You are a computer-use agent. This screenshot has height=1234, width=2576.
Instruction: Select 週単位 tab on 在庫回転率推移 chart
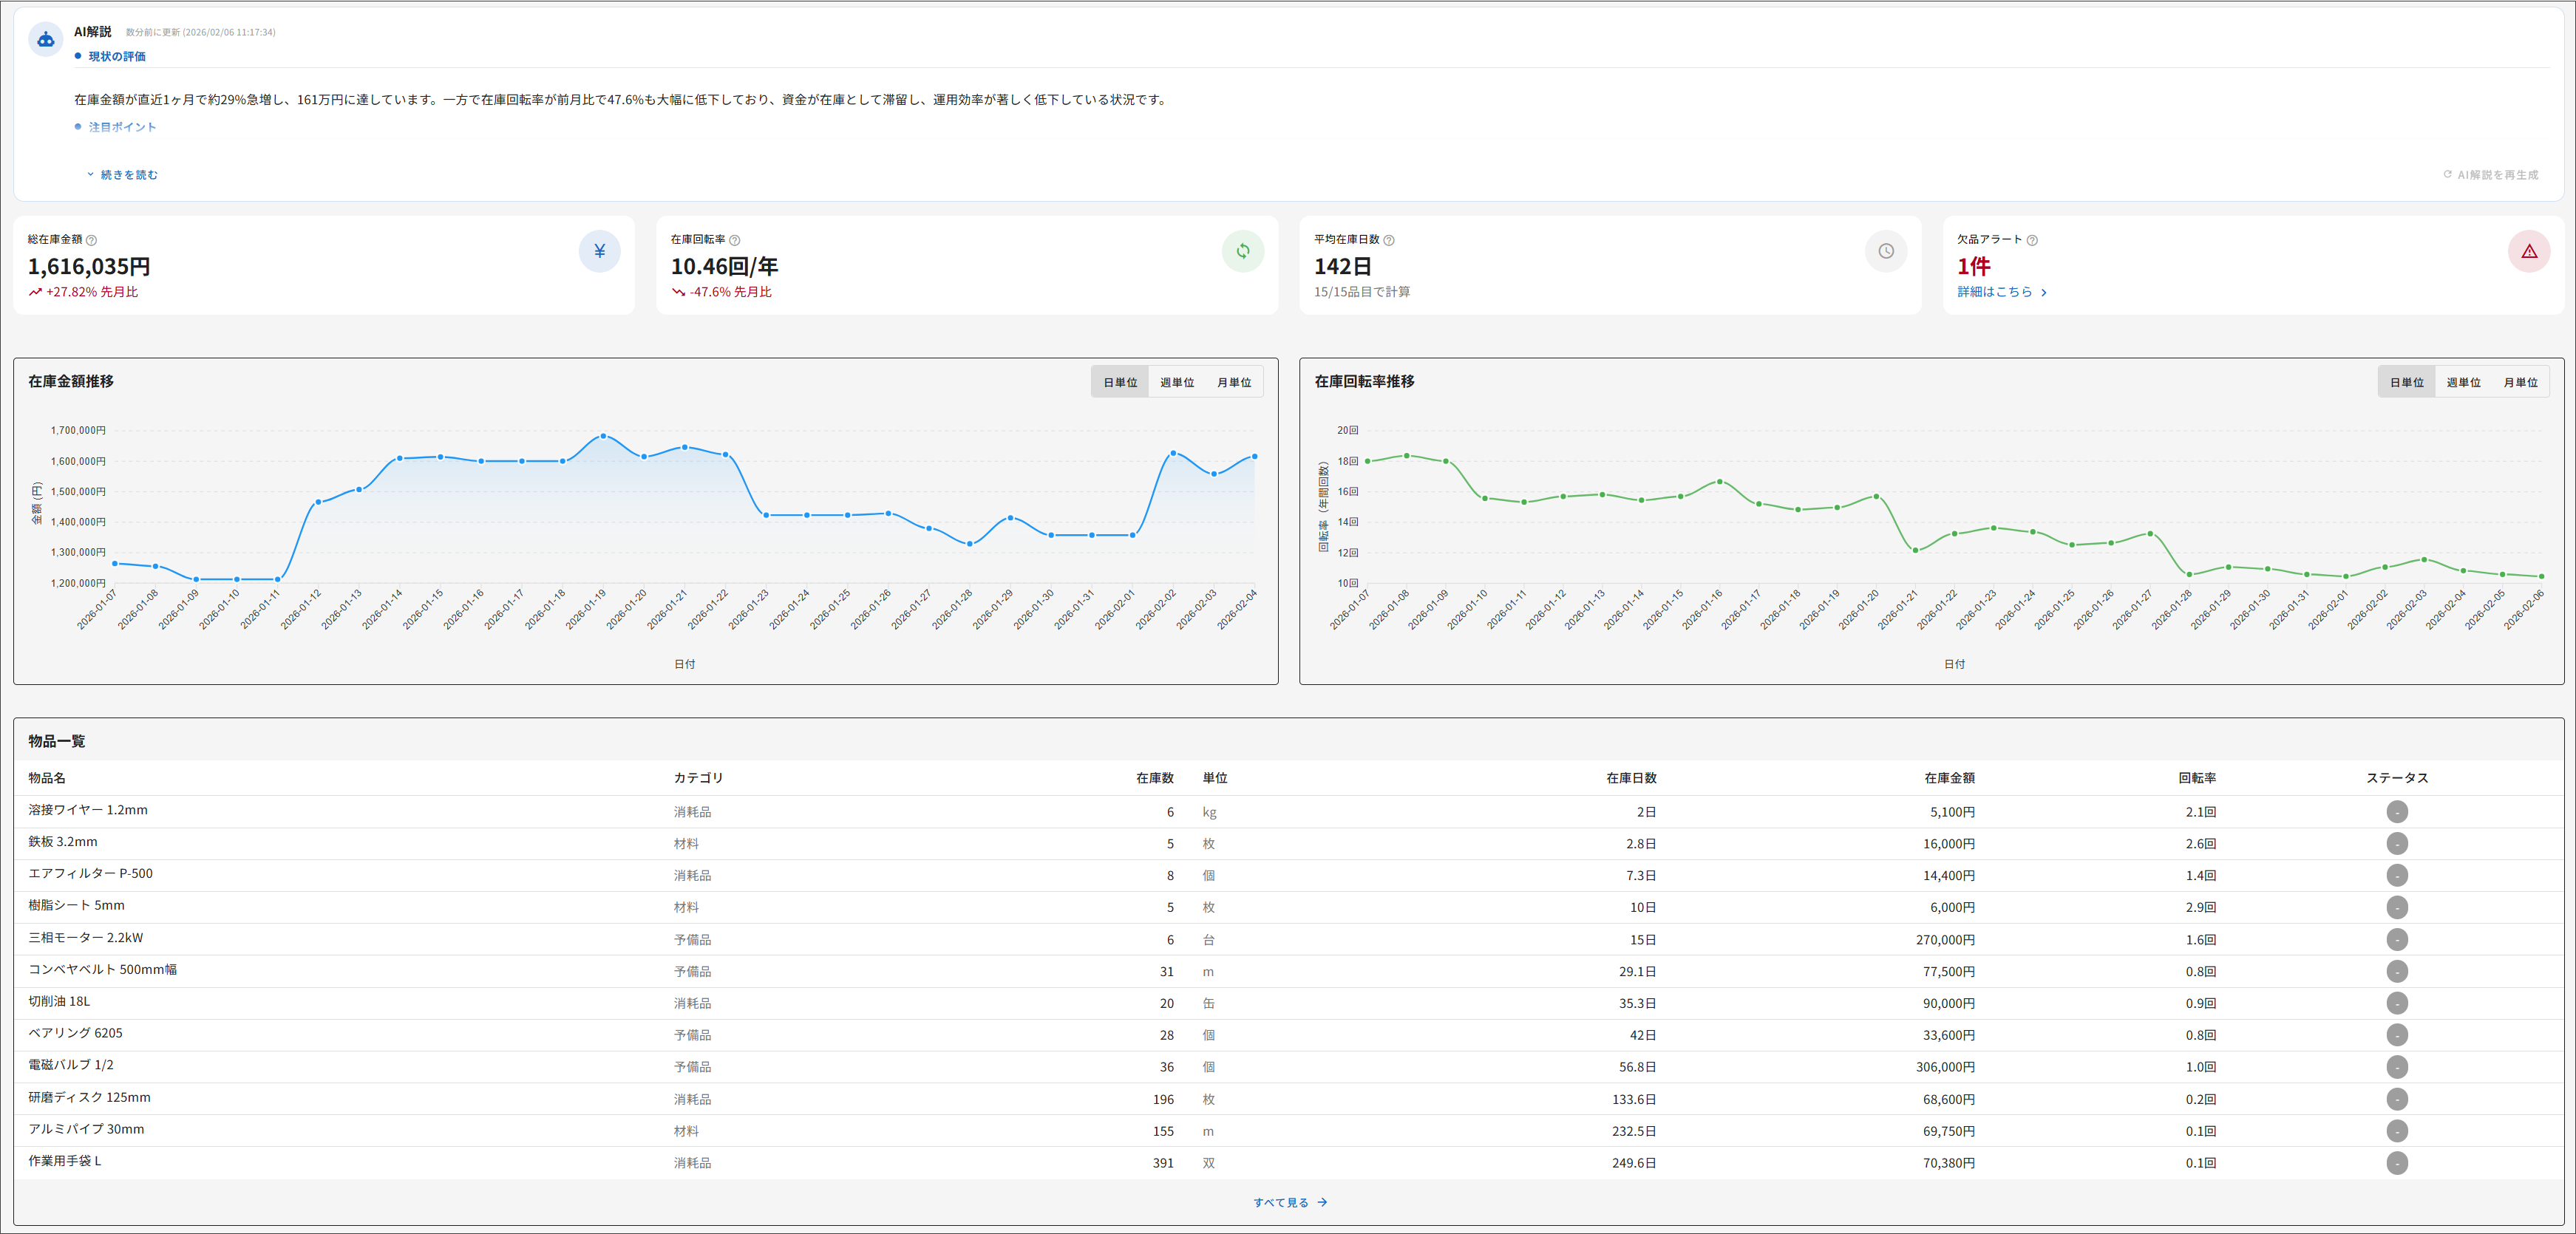click(2464, 382)
